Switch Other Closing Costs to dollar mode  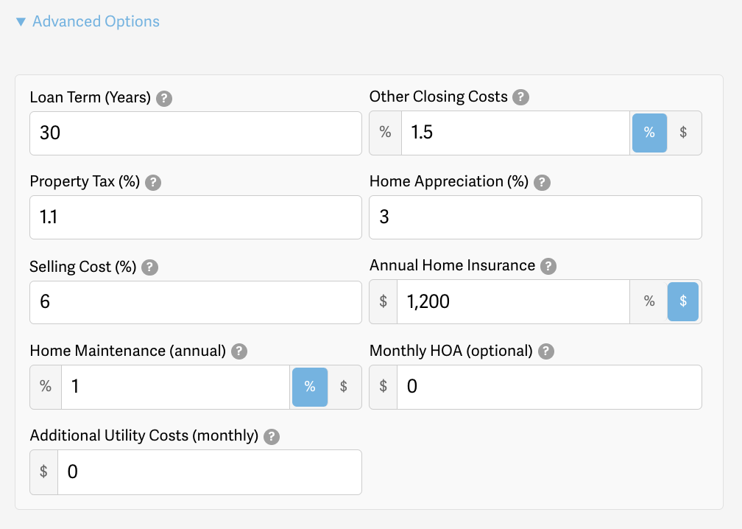click(x=684, y=133)
